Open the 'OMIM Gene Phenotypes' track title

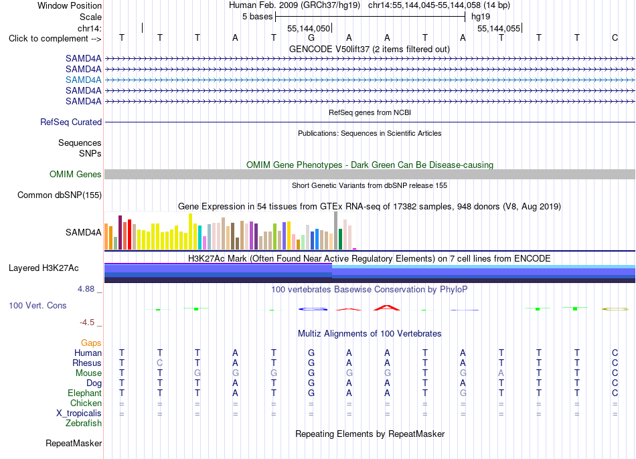coord(370,165)
